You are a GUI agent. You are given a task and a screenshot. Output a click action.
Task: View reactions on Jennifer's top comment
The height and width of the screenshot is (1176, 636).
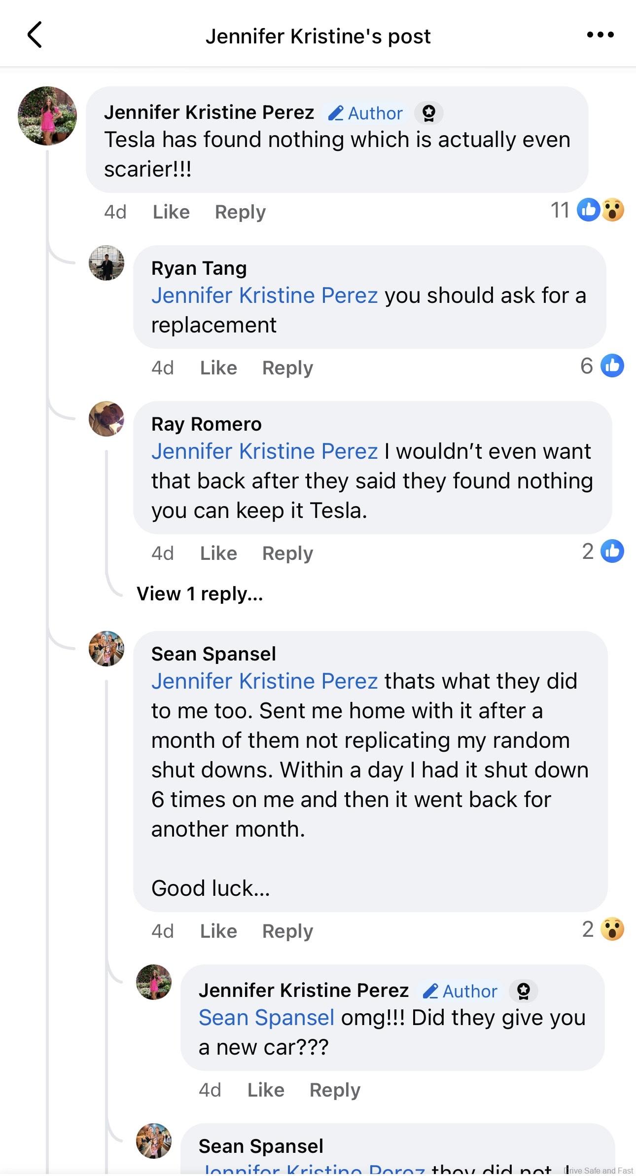pyautogui.click(x=587, y=210)
